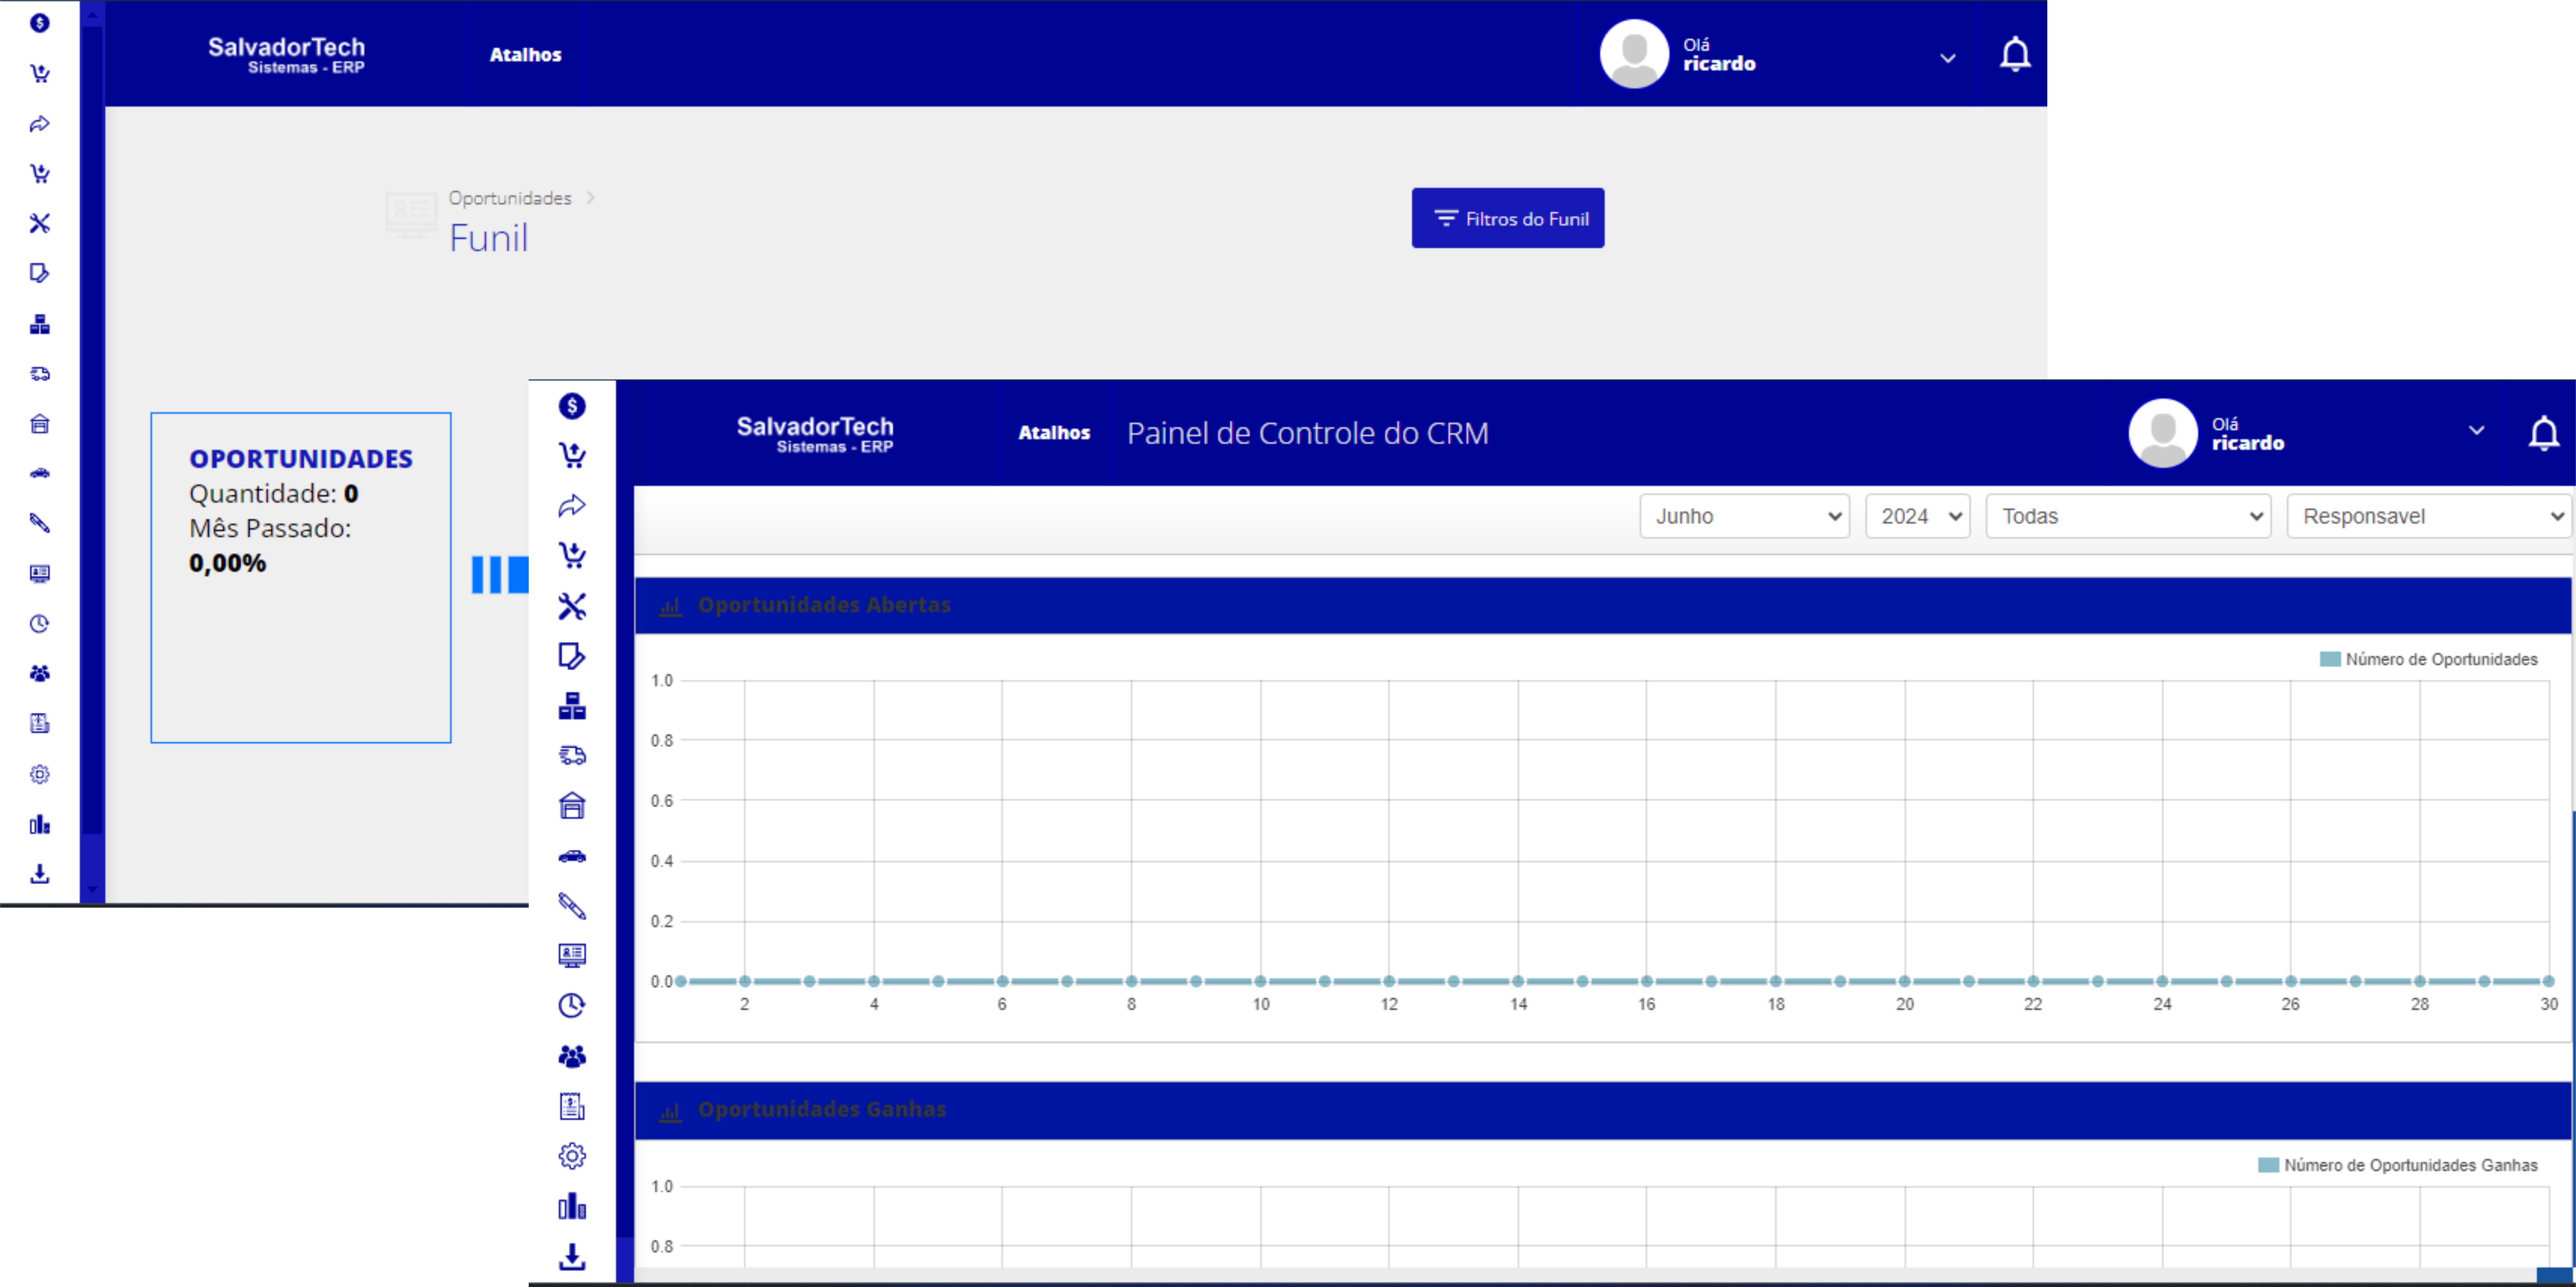
Task: Expand user menu chevron in Funil window header
Action: click(x=1947, y=58)
